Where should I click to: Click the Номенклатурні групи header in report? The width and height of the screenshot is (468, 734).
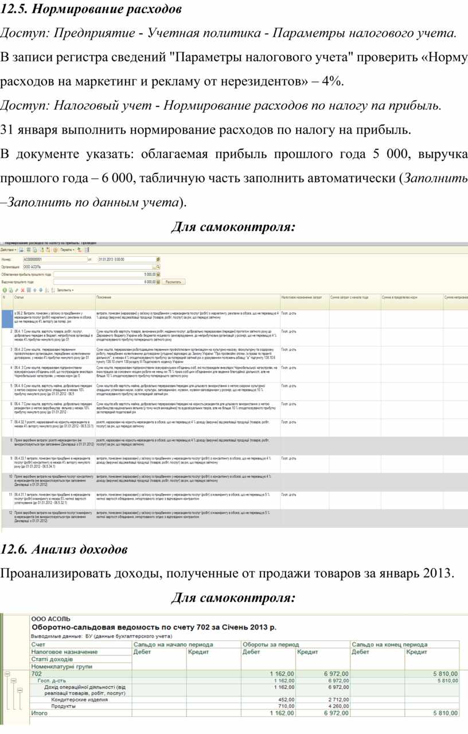pyautogui.click(x=80, y=667)
